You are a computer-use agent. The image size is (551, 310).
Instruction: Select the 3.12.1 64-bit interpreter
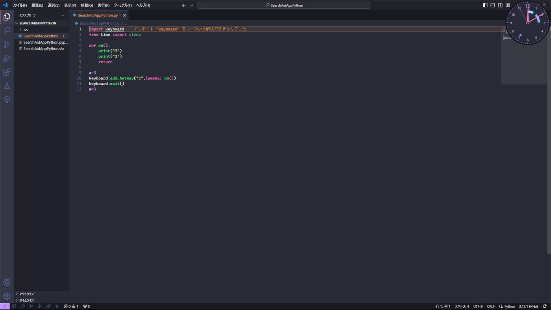tap(529, 306)
